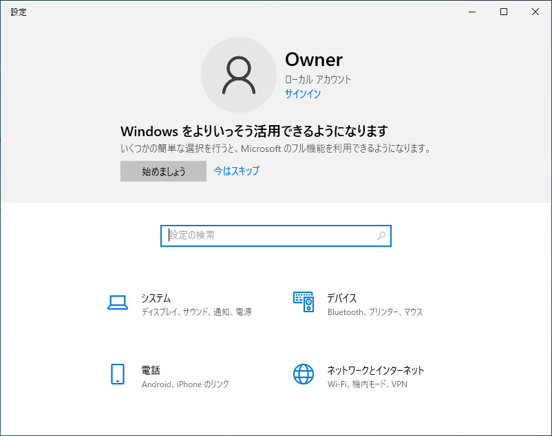Image resolution: width=552 pixels, height=436 pixels.
Task: Open the システム settings category label
Action: pyautogui.click(x=156, y=298)
